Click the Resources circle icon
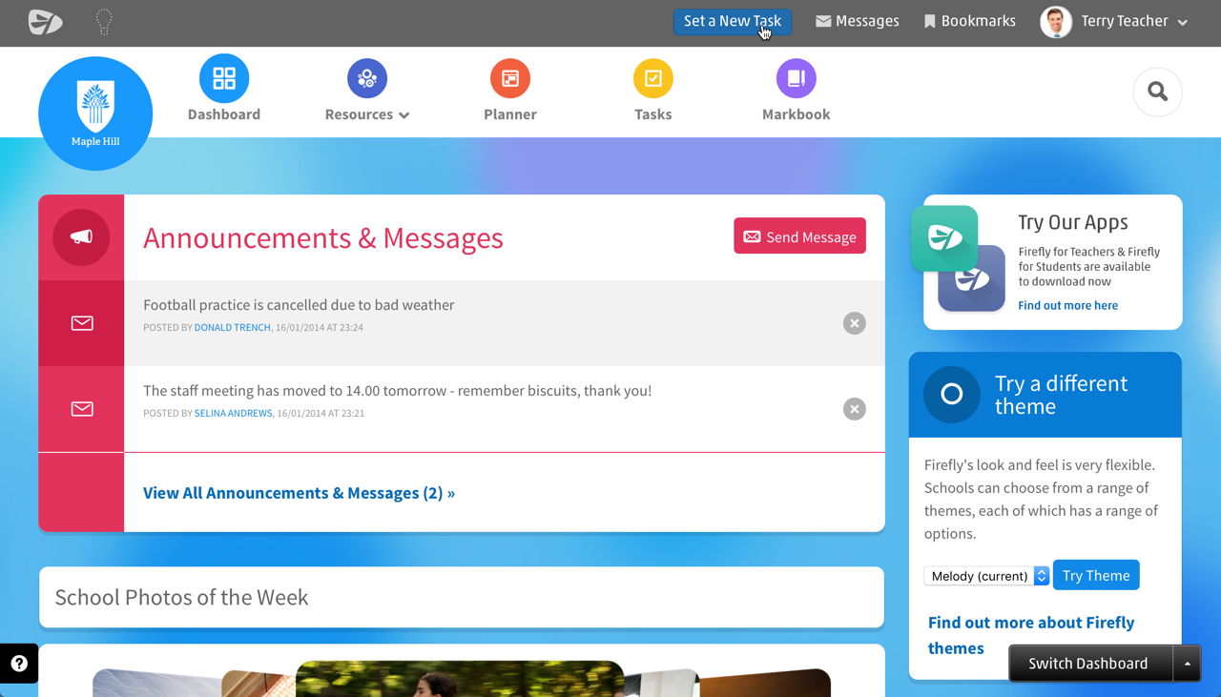 point(367,78)
